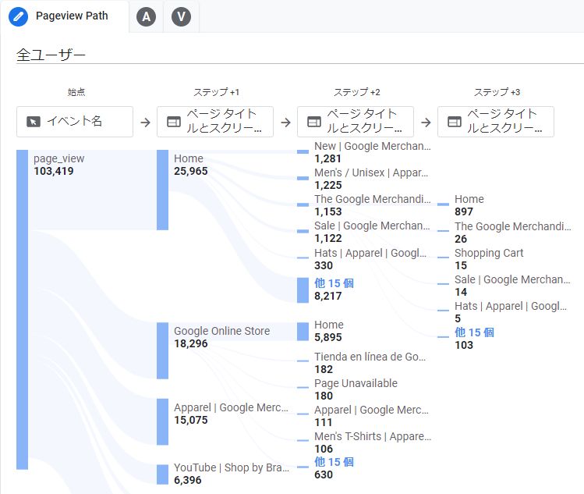
Task: Select Tienda en línea de Go... 182 node
Action: coord(303,361)
